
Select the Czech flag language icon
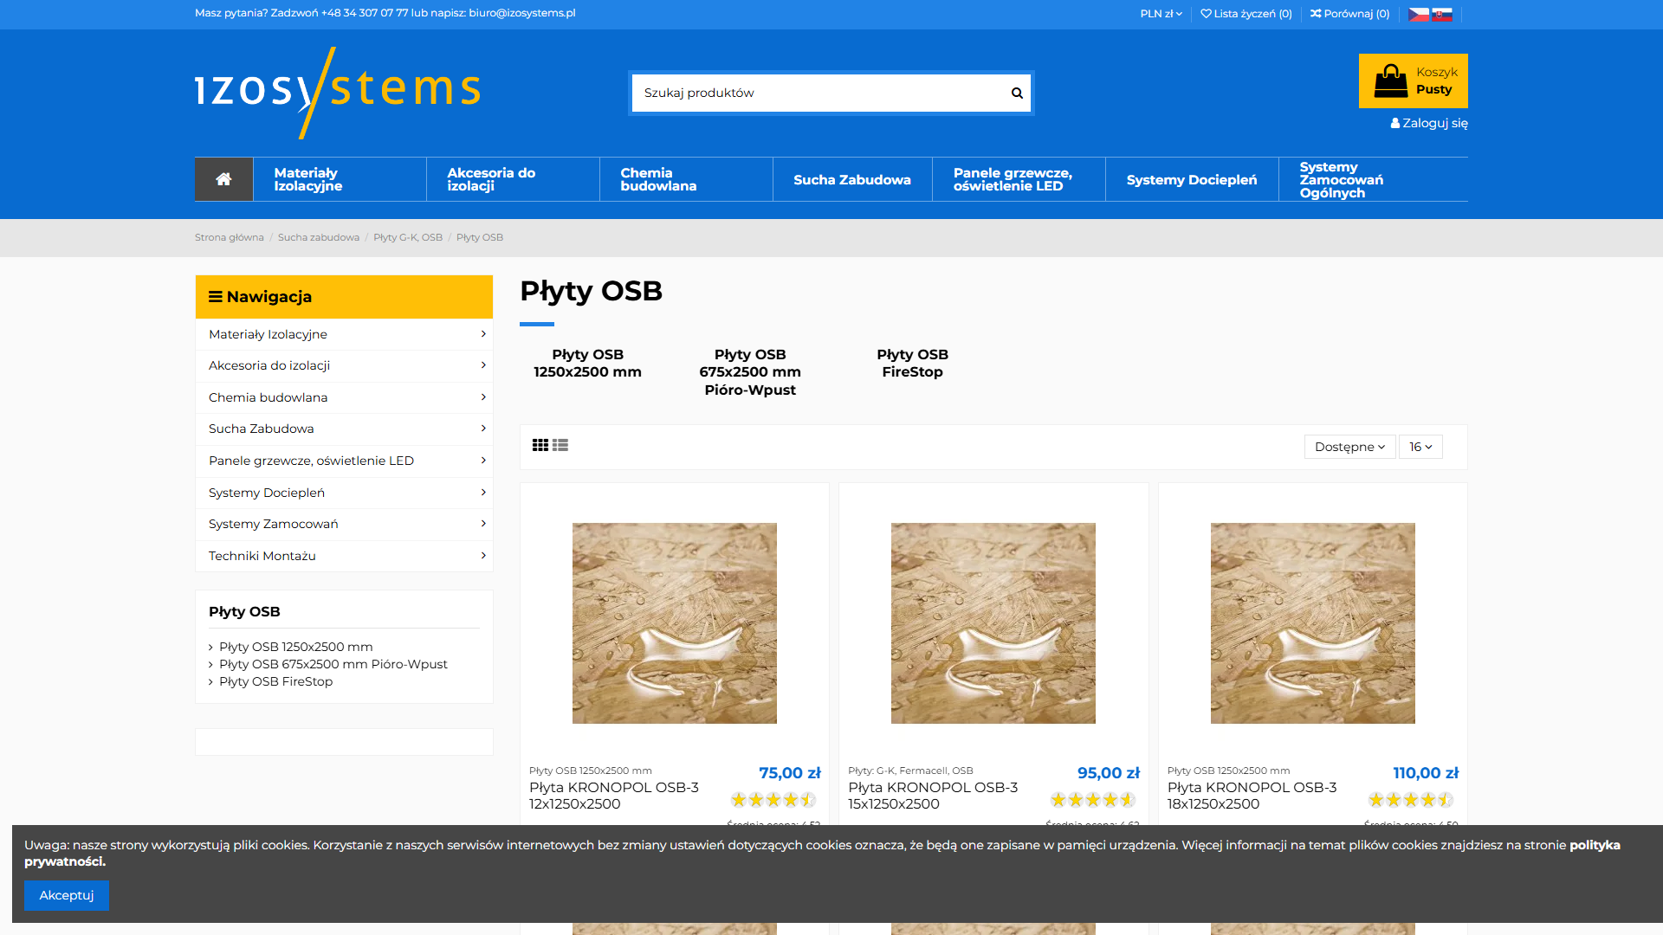click(x=1418, y=14)
